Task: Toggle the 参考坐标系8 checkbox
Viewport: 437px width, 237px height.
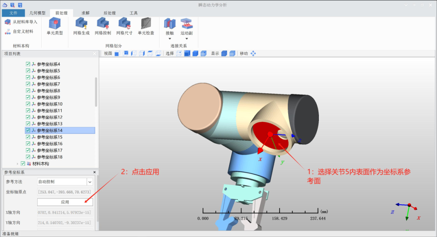Action: pyautogui.click(x=28, y=91)
